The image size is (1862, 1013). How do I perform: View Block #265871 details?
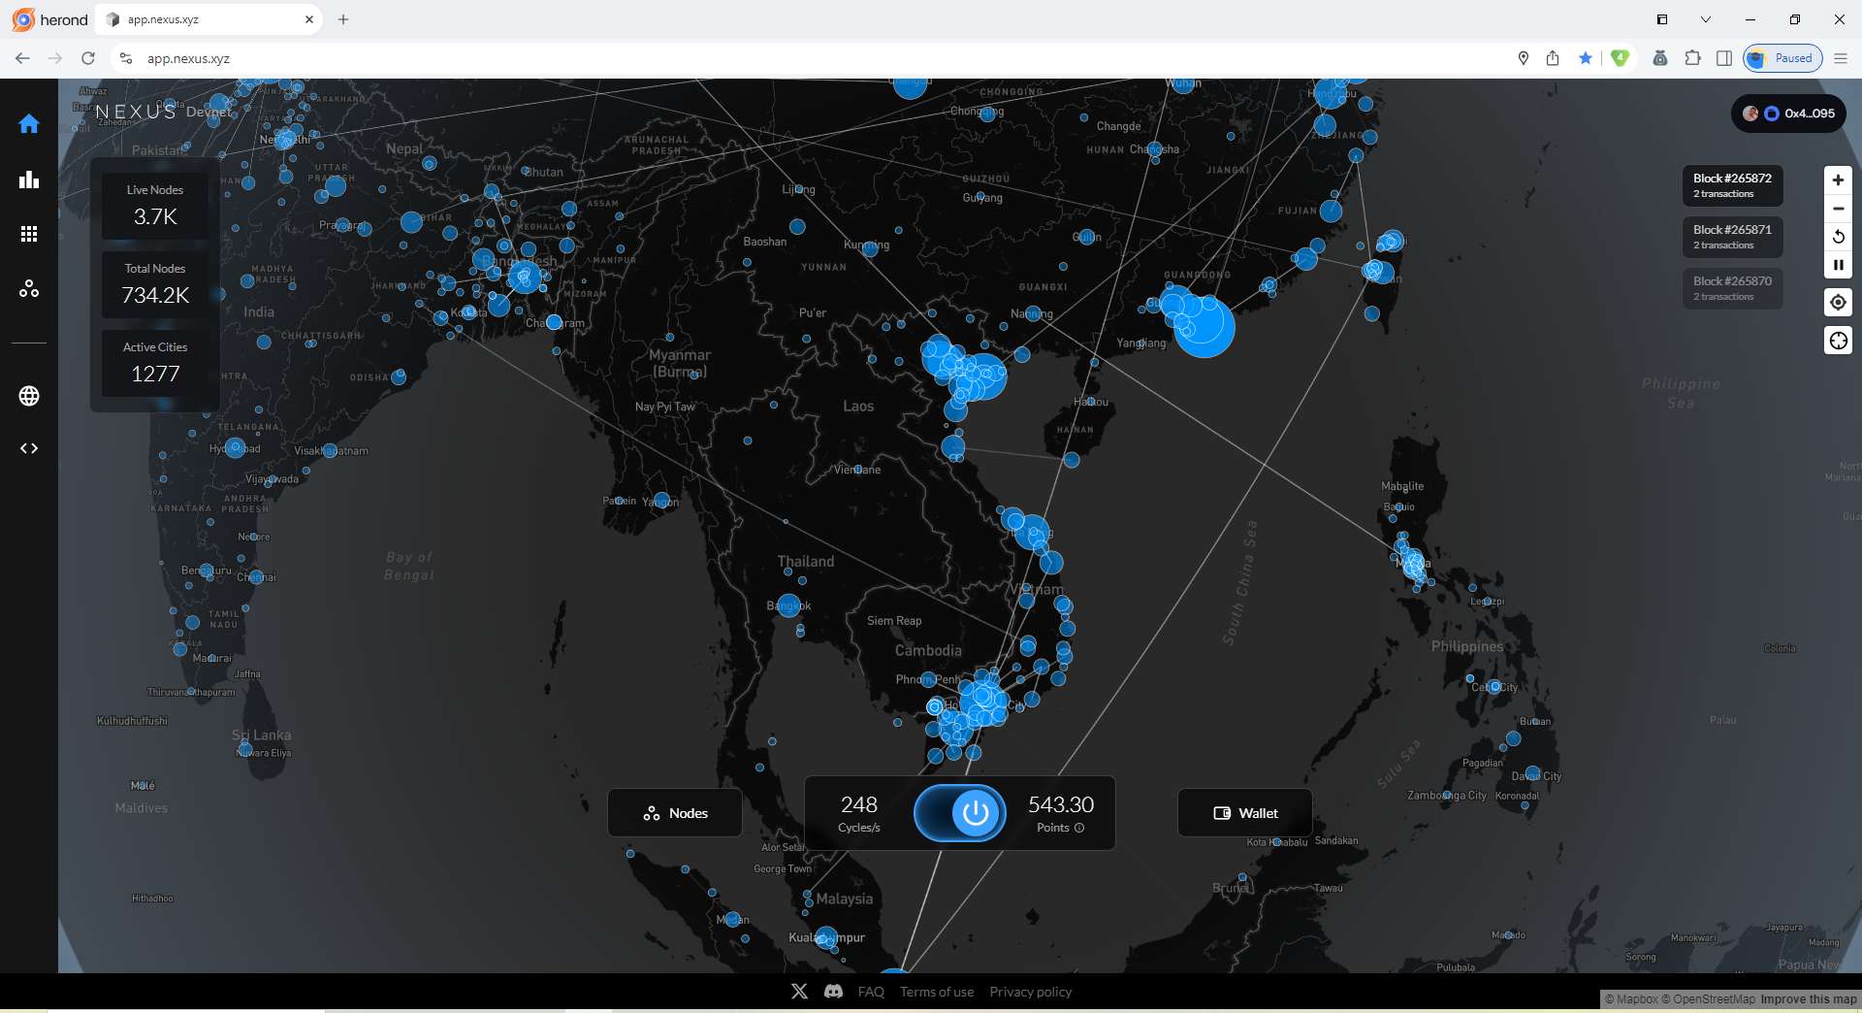[x=1732, y=237]
